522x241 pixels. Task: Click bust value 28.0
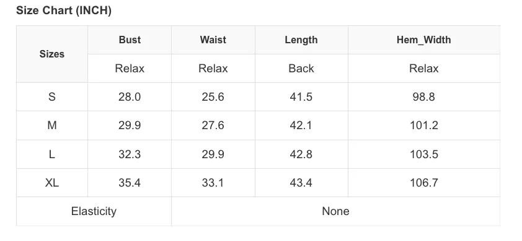[x=130, y=97]
